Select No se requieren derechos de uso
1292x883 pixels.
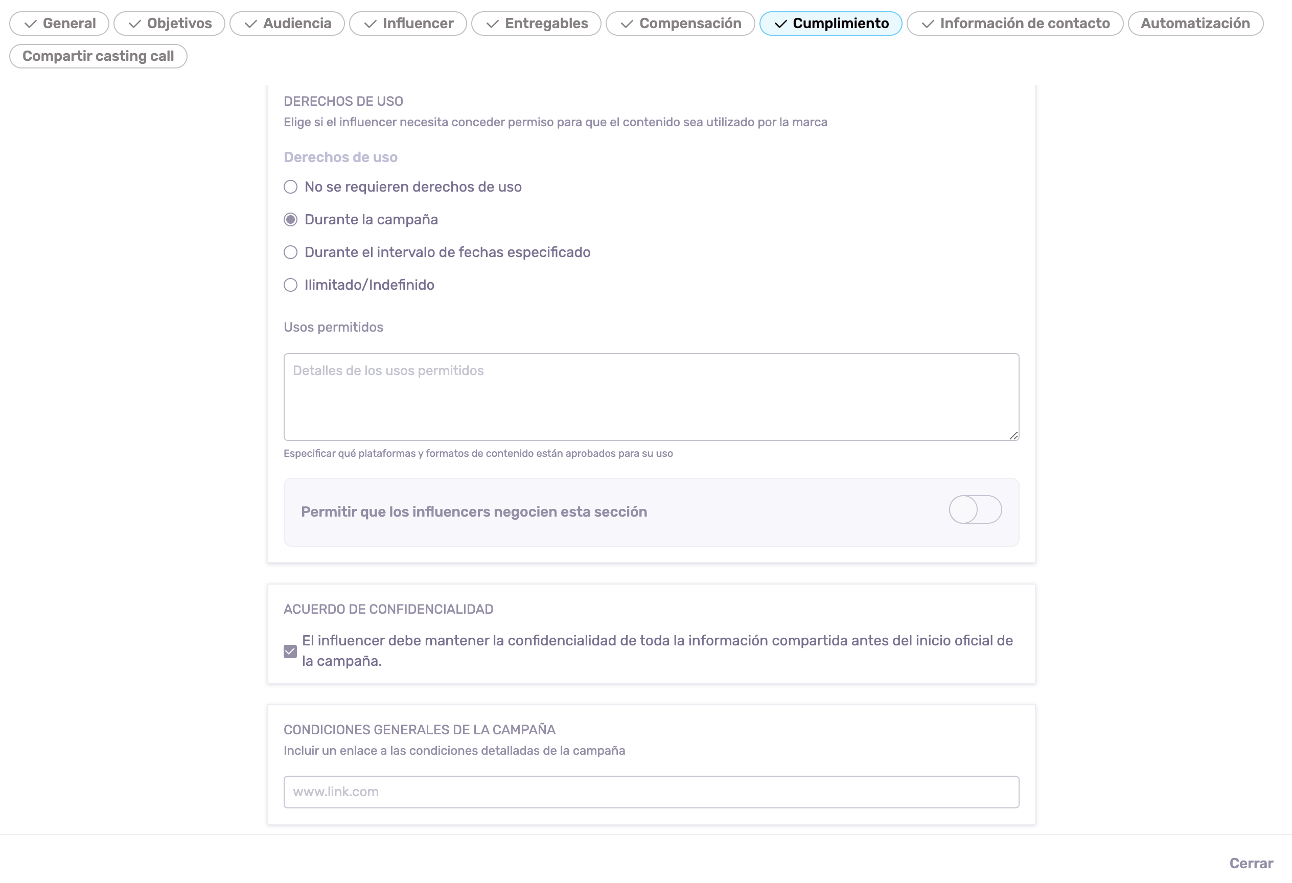pyautogui.click(x=291, y=187)
